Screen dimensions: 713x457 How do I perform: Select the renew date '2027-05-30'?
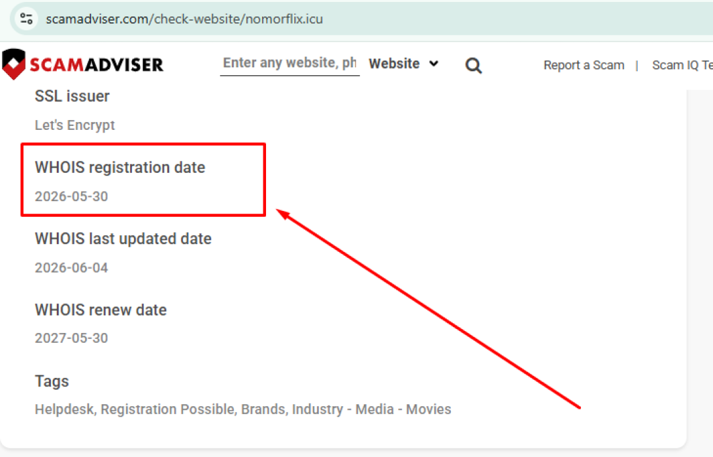(x=71, y=338)
